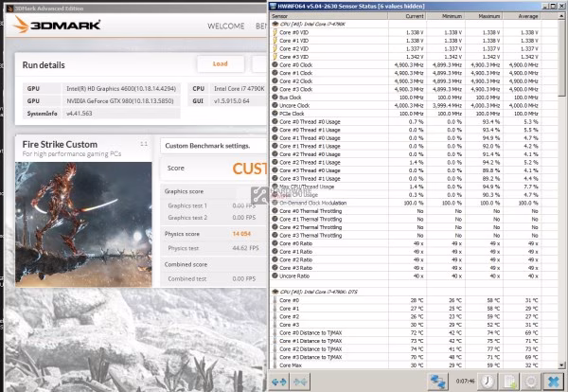Viewport: 568px width, 392px height.
Task: Click the thermometer icon beside Core #0 temperature
Action: pos(275,300)
